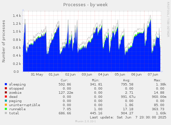Screen dimensions: 171x125
Task: Click the zombie legend color swatch
Action: (6, 92)
